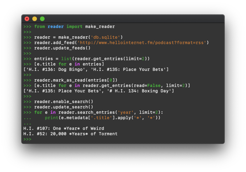Image resolution: width=246 pixels, height=172 pixels.
Task: Select output 'H.I. #52: 20,000 *Years* of Torment'
Action: click(x=70, y=134)
